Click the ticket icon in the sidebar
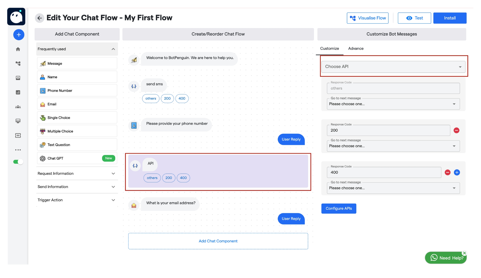Screen dimensions: 481x278 18,135
